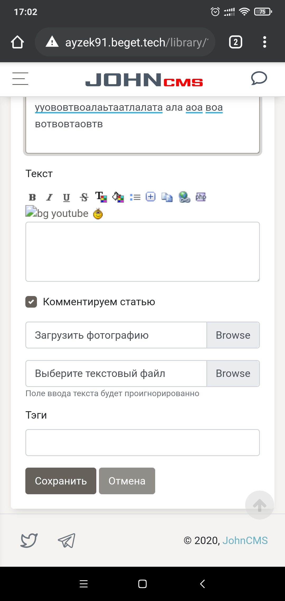Open the smileys picker
This screenshot has width=285, height=601.
[x=98, y=214]
